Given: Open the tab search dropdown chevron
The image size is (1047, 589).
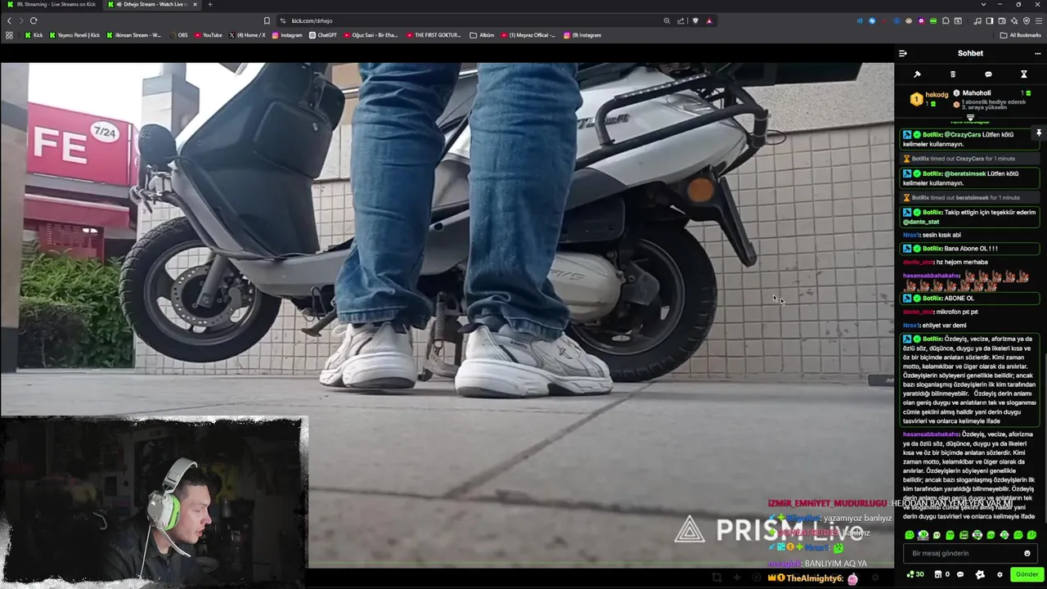Looking at the screenshot, I should [984, 5].
